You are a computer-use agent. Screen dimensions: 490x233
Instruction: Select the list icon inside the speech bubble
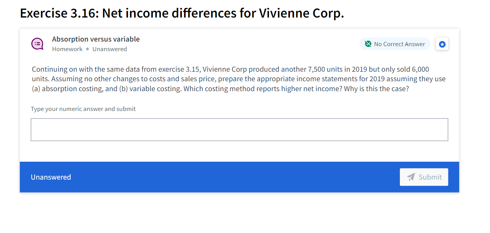click(x=37, y=43)
